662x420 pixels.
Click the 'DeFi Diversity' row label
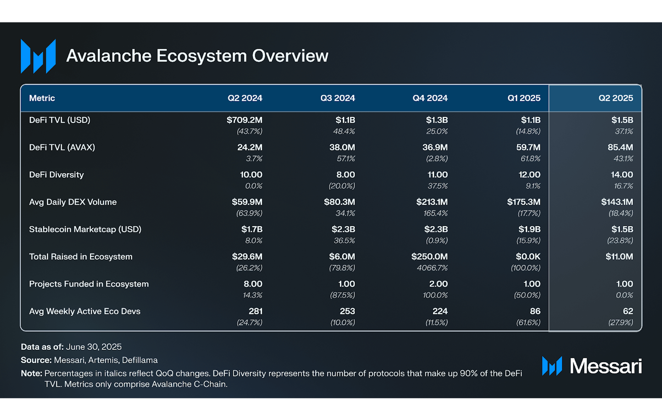pos(56,175)
